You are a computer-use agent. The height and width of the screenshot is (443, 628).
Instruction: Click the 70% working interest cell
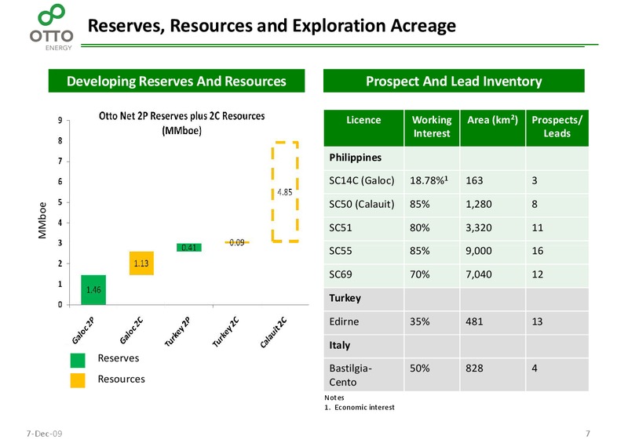point(432,275)
